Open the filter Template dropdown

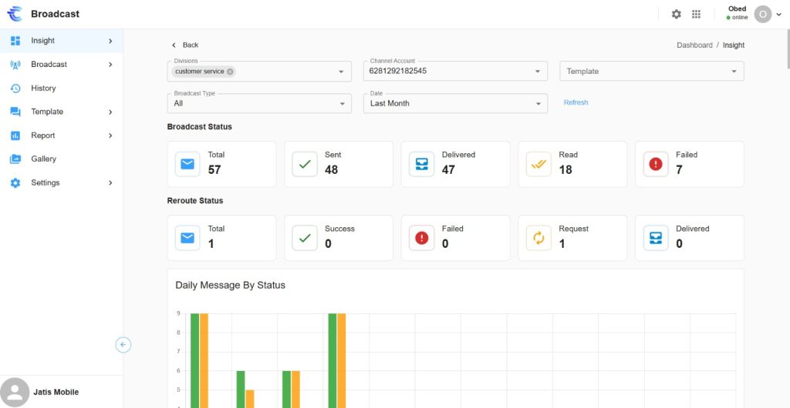point(652,71)
